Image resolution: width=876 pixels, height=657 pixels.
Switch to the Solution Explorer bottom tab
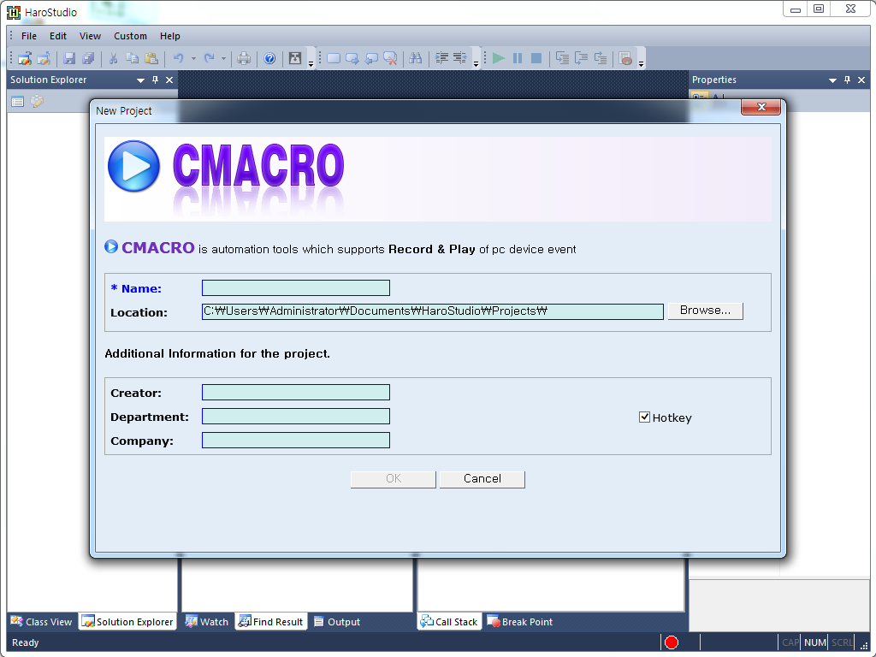click(127, 622)
